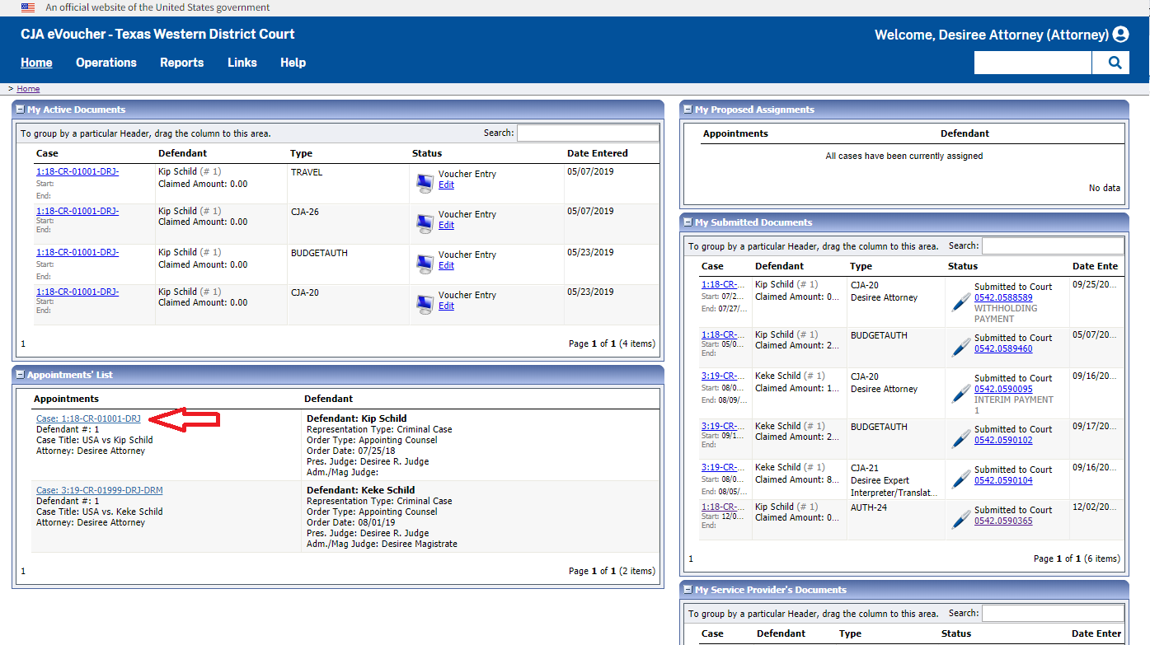Screen dimensions: 1150x645
Task: Click the pen icon beside voucher 0542.0590365
Action: [960, 520]
